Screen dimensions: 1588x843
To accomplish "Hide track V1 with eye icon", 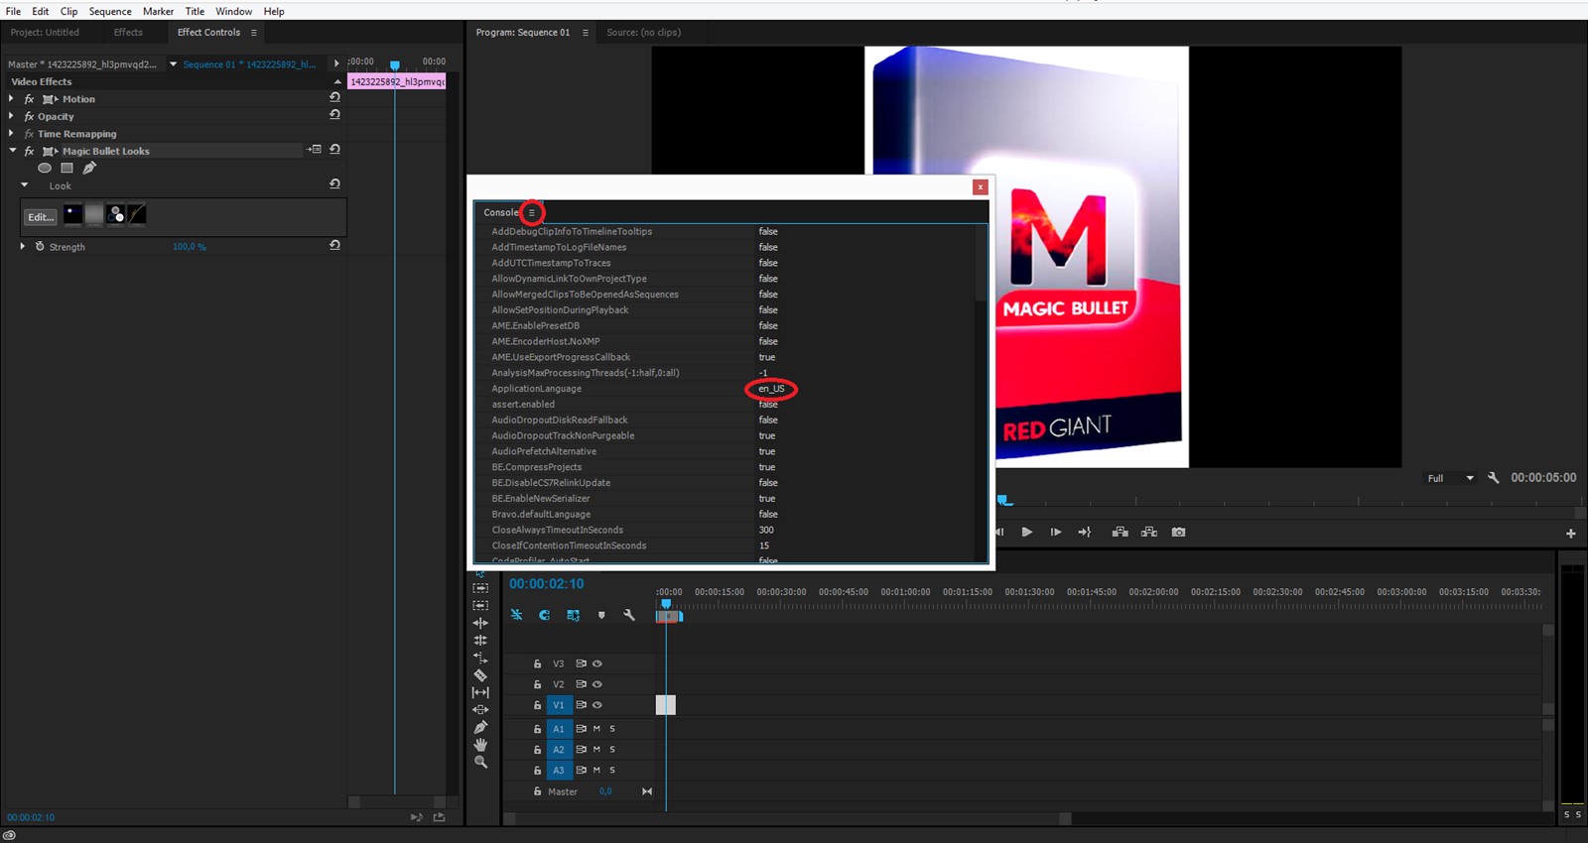I will [597, 705].
